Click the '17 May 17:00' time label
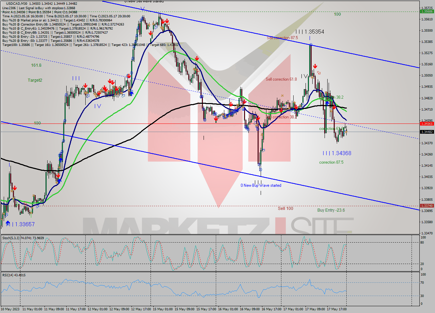Viewport: 435px width, 313px height. pos(337,309)
